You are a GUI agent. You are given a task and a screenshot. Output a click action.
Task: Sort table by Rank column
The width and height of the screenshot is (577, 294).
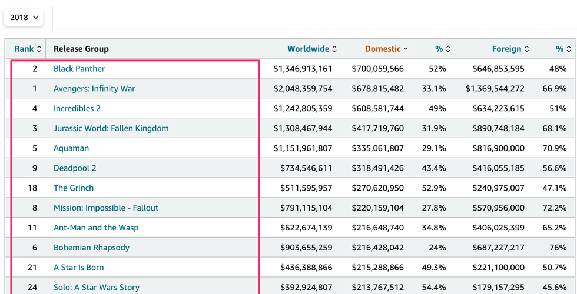[28, 49]
